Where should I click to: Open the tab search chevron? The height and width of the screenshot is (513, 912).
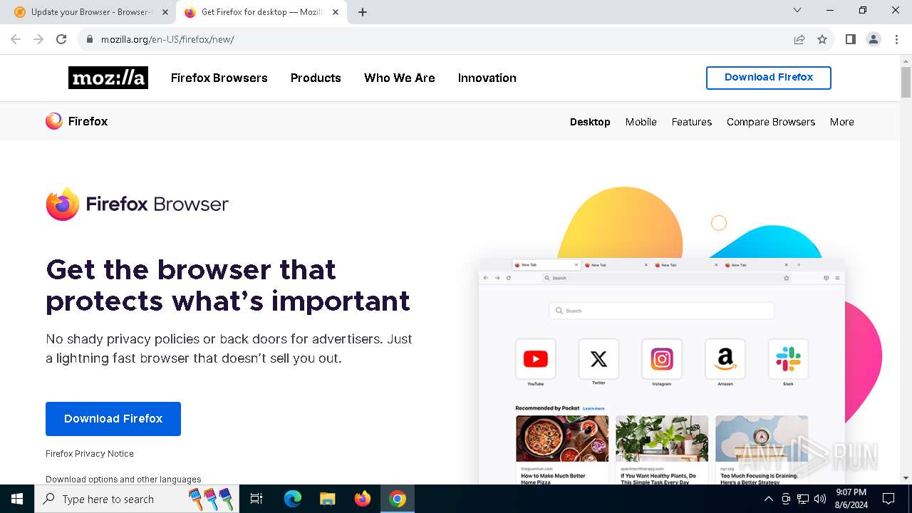(797, 10)
